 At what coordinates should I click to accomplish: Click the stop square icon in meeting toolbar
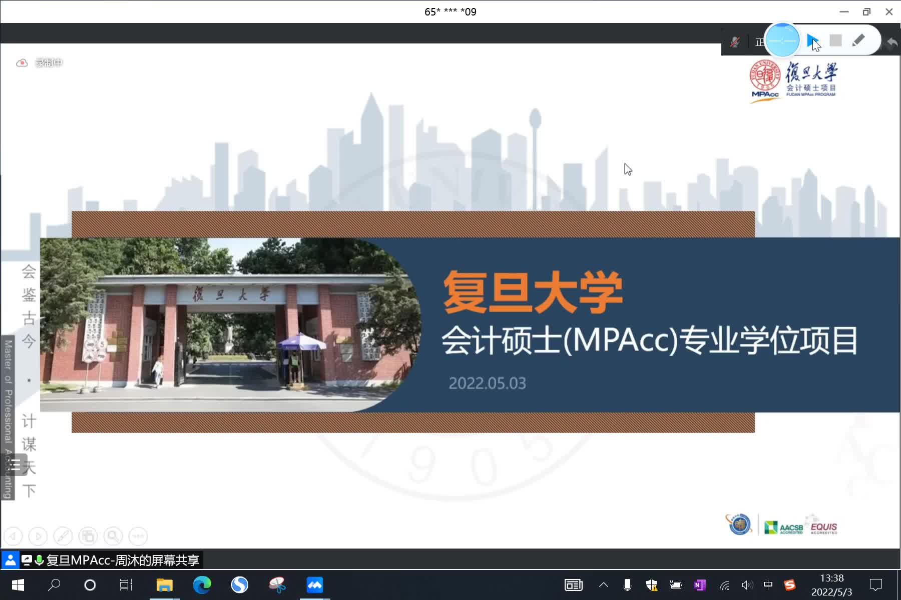coord(835,40)
